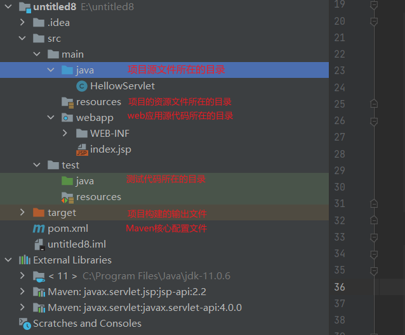Screen dimensions: 405x335
Task: Collapse the test folder
Action: 37,165
